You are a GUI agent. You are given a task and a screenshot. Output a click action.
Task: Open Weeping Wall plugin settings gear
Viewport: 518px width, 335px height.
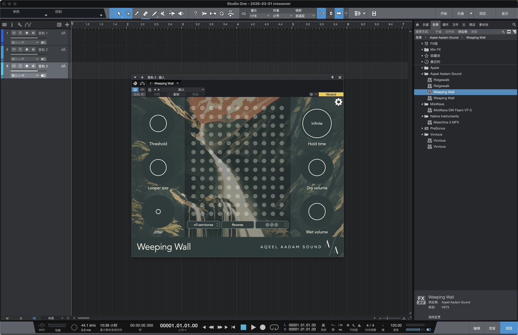(338, 102)
